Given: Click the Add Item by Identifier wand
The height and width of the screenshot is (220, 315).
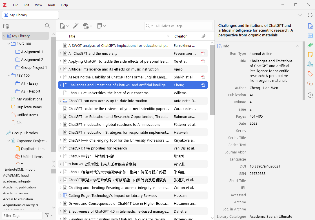Looking at the screenshot, I should pos(76,26).
